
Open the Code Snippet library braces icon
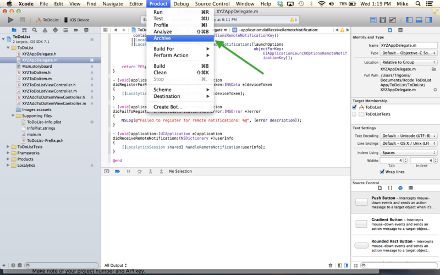(390, 188)
